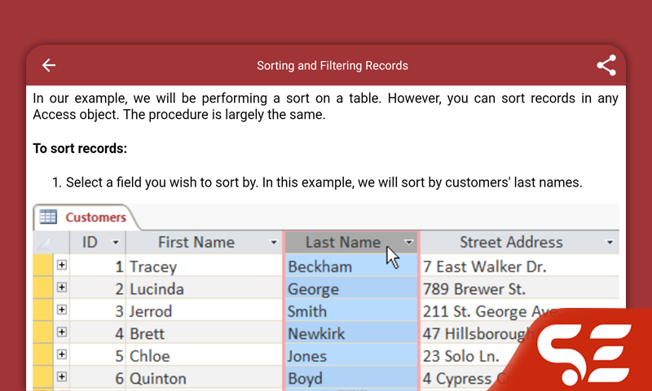The width and height of the screenshot is (652, 391).
Task: Open the Street Address column dropdown arrow
Action: click(x=610, y=243)
